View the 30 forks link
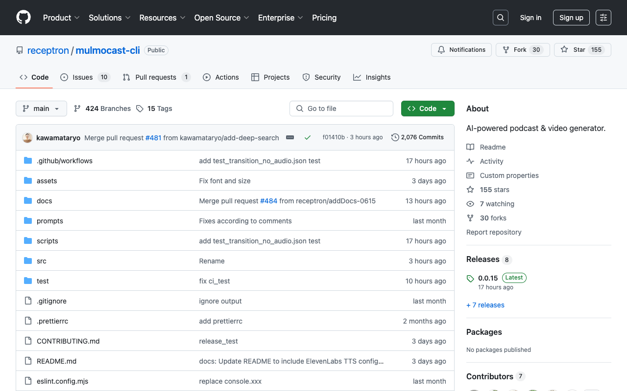627x391 pixels. tap(486, 218)
